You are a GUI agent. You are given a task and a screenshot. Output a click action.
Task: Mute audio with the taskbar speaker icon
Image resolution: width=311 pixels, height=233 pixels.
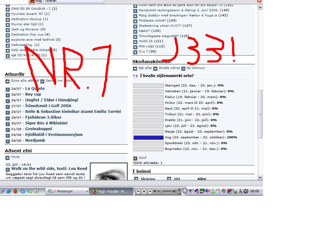coord(155,191)
